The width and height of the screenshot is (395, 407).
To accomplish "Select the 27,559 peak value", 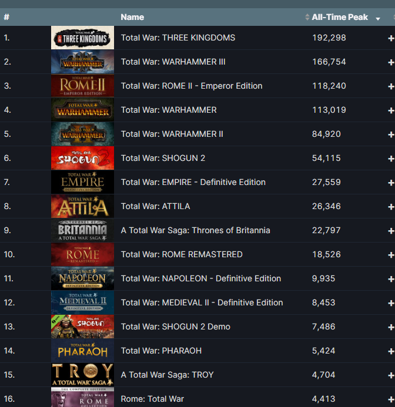I will [326, 182].
